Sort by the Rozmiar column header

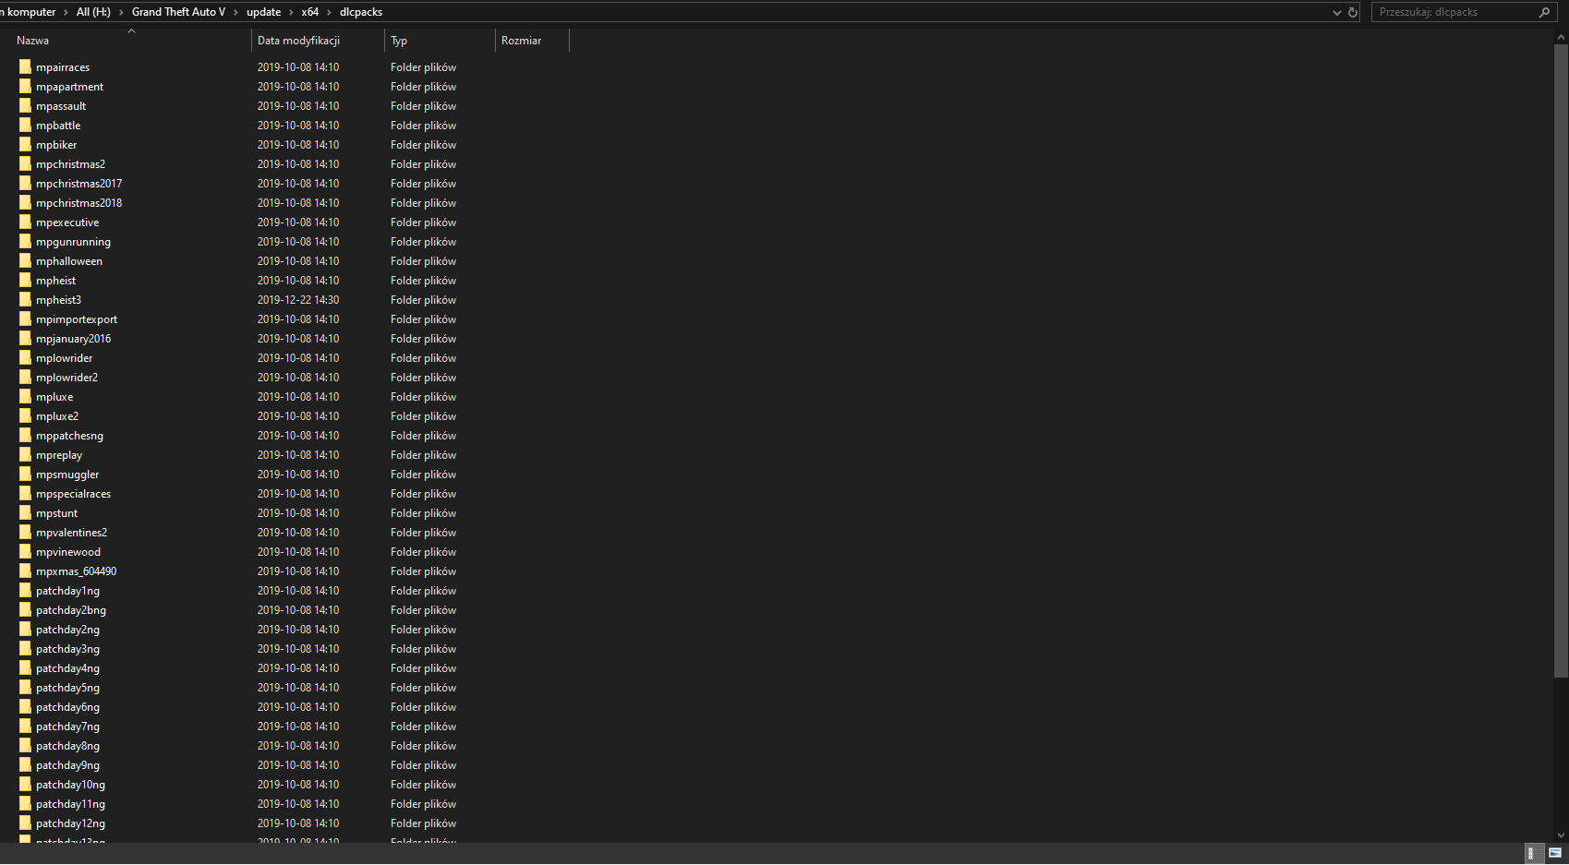pyautogui.click(x=522, y=41)
